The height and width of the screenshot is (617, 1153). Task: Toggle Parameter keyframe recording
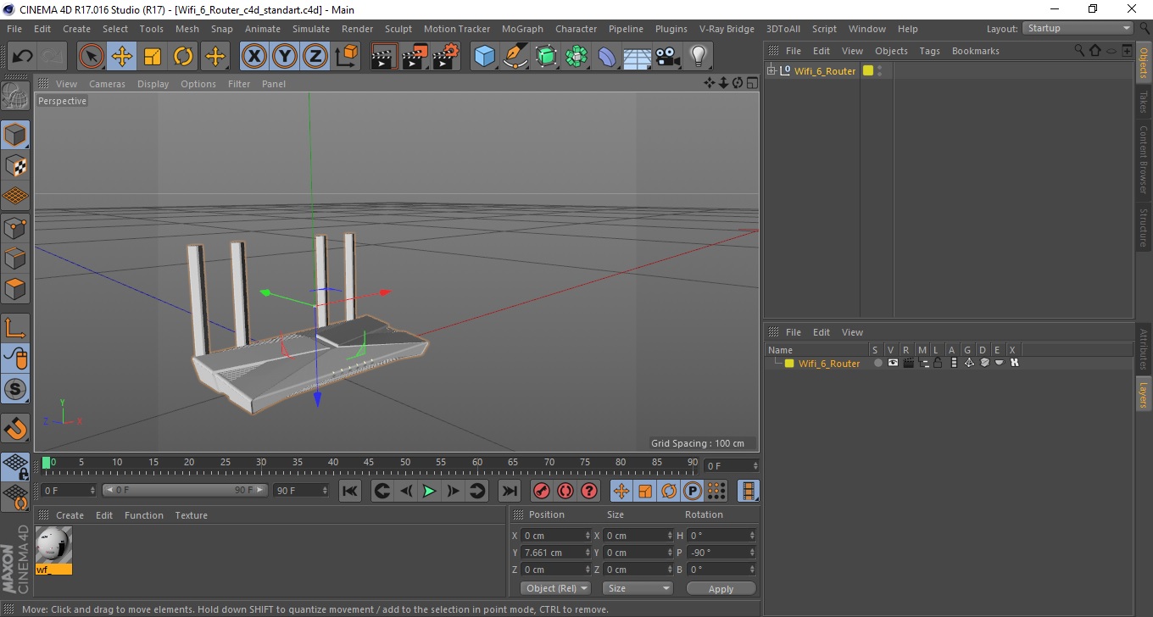tap(693, 491)
